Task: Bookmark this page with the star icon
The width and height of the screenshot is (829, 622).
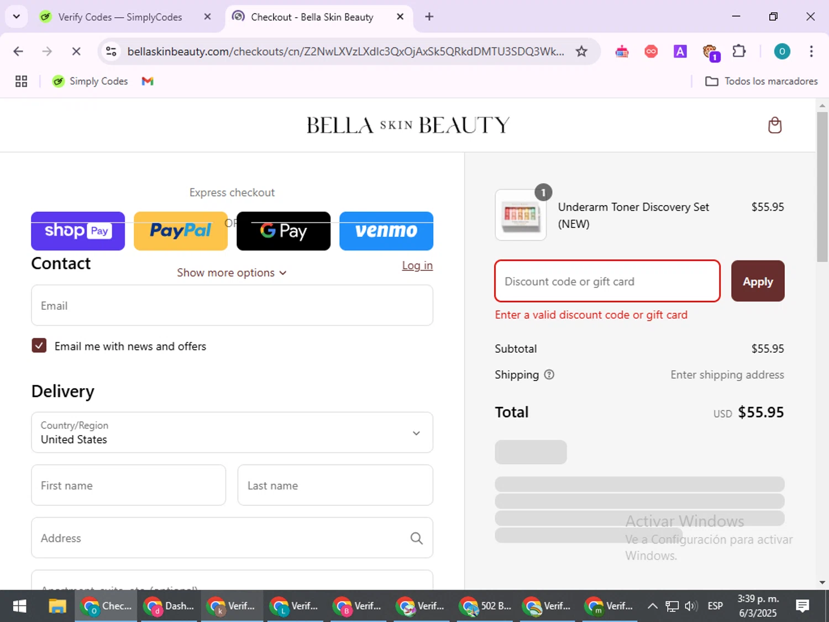Action: coord(581,51)
